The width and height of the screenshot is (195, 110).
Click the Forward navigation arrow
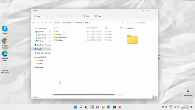(x=38, y=23)
